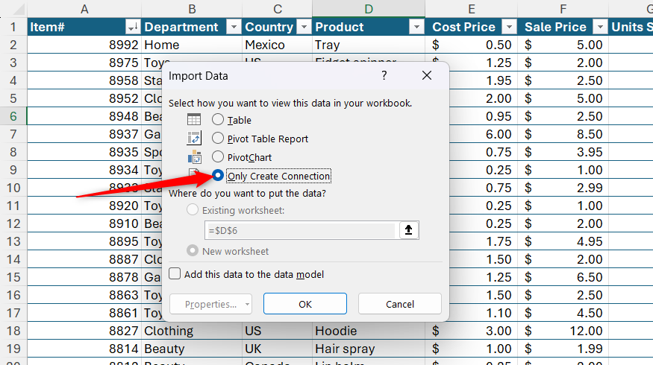Select Pivot Table Report option
This screenshot has height=365, width=653.
pyautogui.click(x=217, y=138)
